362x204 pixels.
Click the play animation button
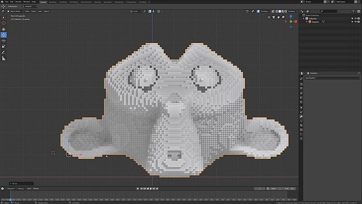[x=151, y=189]
